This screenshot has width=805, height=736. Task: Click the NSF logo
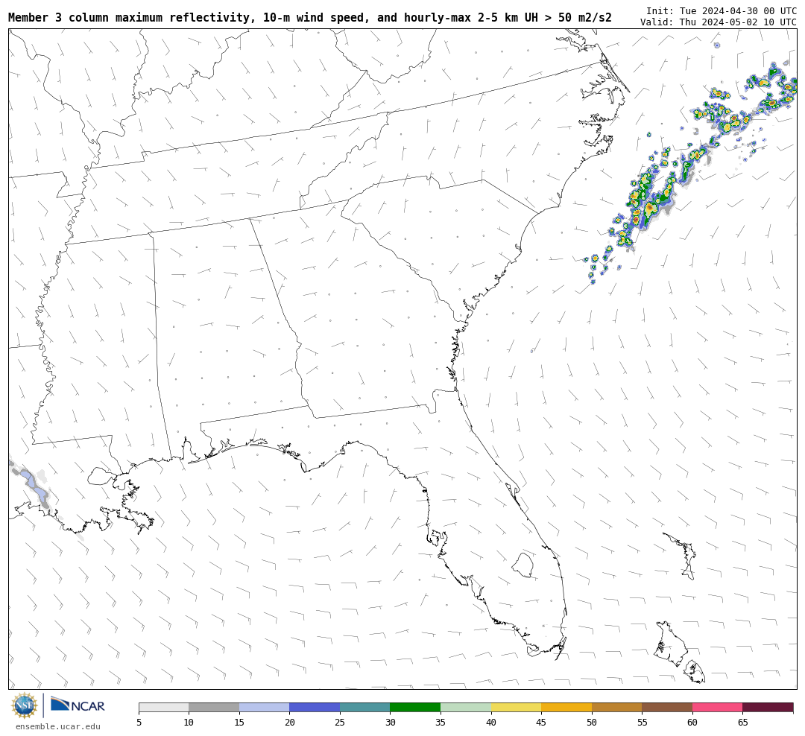click(24, 705)
